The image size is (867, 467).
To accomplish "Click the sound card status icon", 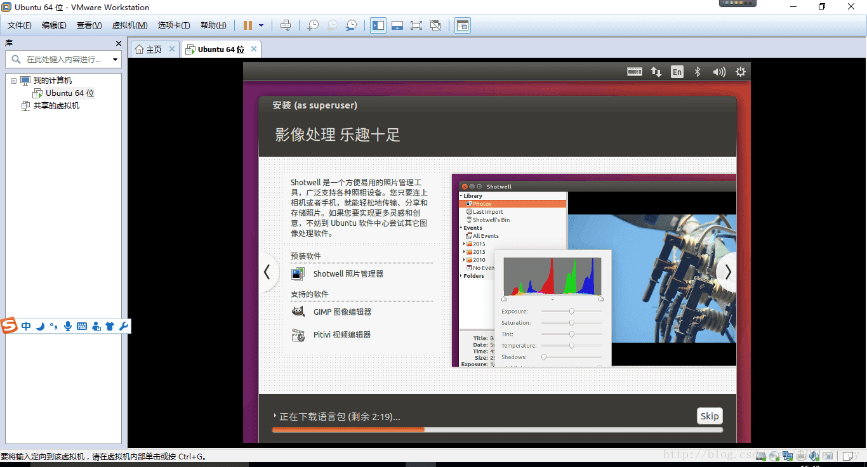I will point(814,456).
